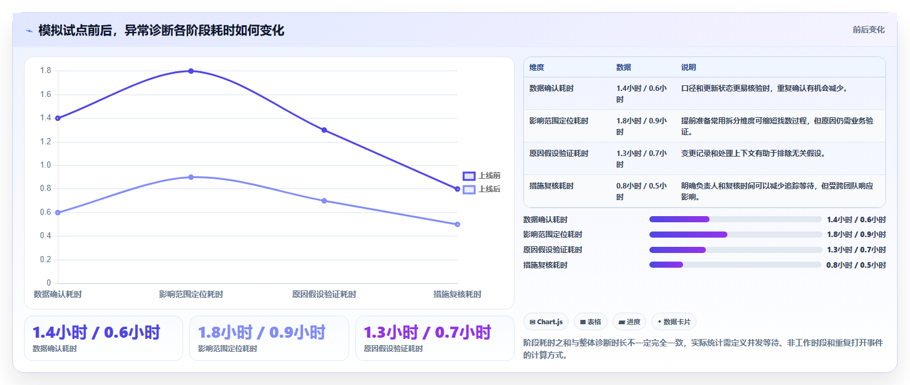Click the 维度 table column header

(537, 68)
